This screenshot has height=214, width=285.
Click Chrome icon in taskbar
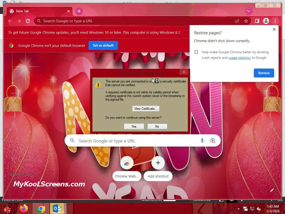(x=41, y=208)
